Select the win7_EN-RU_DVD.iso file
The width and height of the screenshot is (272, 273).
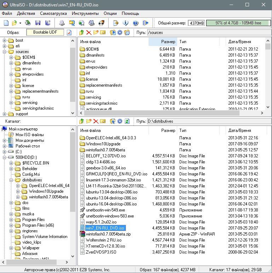pos(105,228)
